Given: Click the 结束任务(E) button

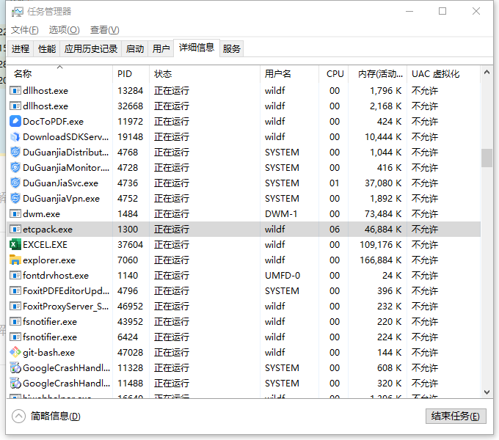Looking at the screenshot, I should pos(456,416).
